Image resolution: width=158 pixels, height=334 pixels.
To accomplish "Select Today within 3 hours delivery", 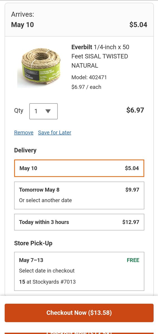I will point(79,222).
